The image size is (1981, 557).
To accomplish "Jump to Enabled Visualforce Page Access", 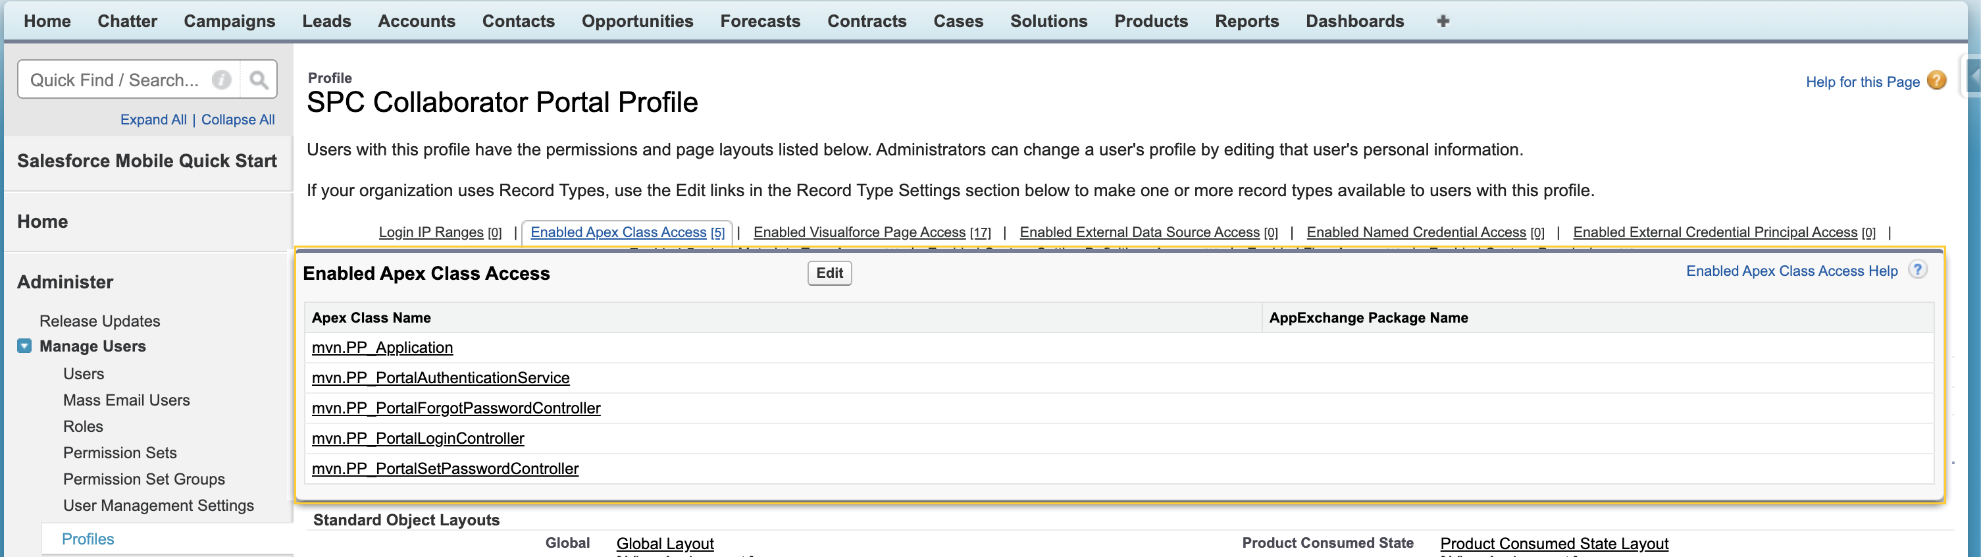I will coord(872,232).
